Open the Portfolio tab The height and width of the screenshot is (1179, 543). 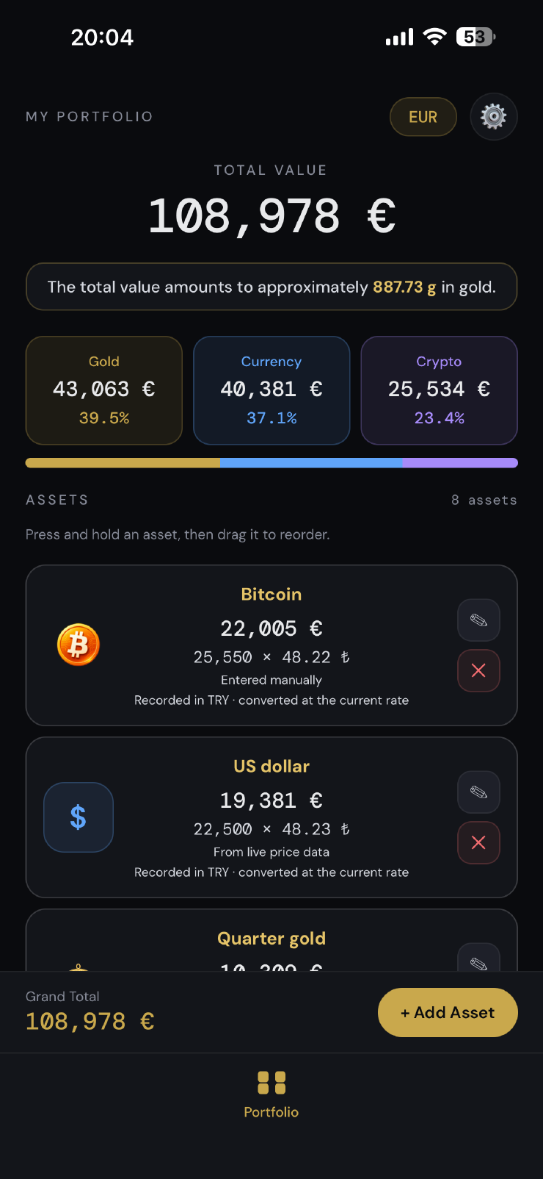click(271, 1095)
